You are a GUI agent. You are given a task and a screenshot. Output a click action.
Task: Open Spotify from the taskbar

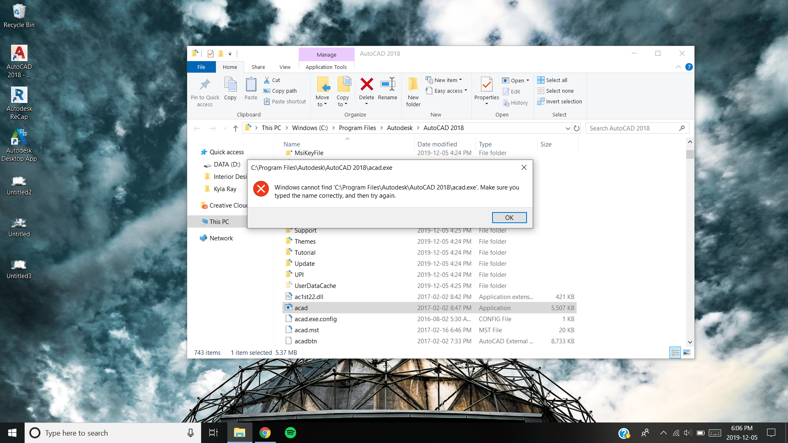291,432
